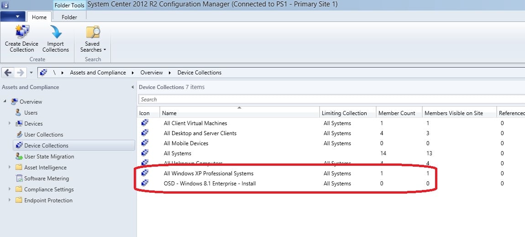This screenshot has width=525, height=237.
Task: Click collection icon in All Systems row
Action: tap(145, 153)
